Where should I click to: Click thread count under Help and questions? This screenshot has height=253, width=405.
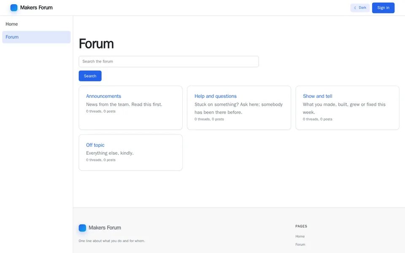(x=209, y=119)
